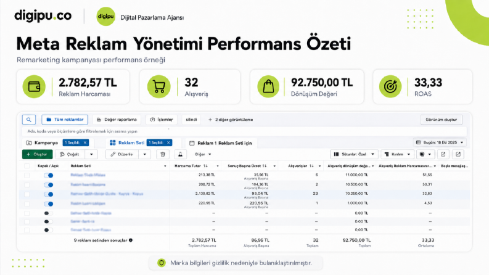Click the Görünüm oluştur button
The image size is (489, 275).
coord(442,120)
